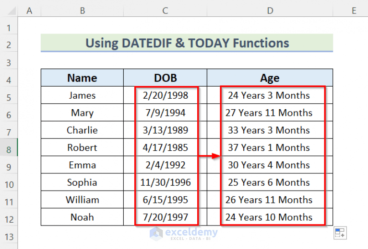This screenshot has height=249, width=368.
Task: Click the cell containing 'Emma'
Action: (82, 165)
